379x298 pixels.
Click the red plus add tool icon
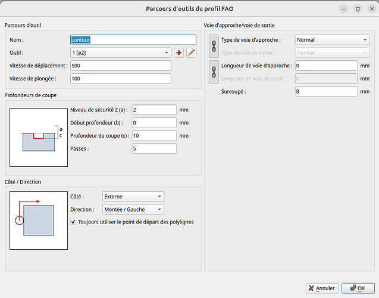pyautogui.click(x=178, y=53)
